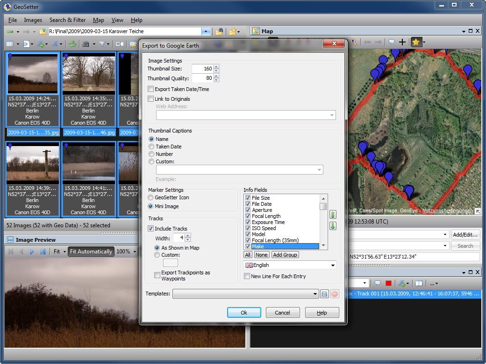This screenshot has width=486, height=364.
Task: Open the Images menu
Action: coord(33,20)
